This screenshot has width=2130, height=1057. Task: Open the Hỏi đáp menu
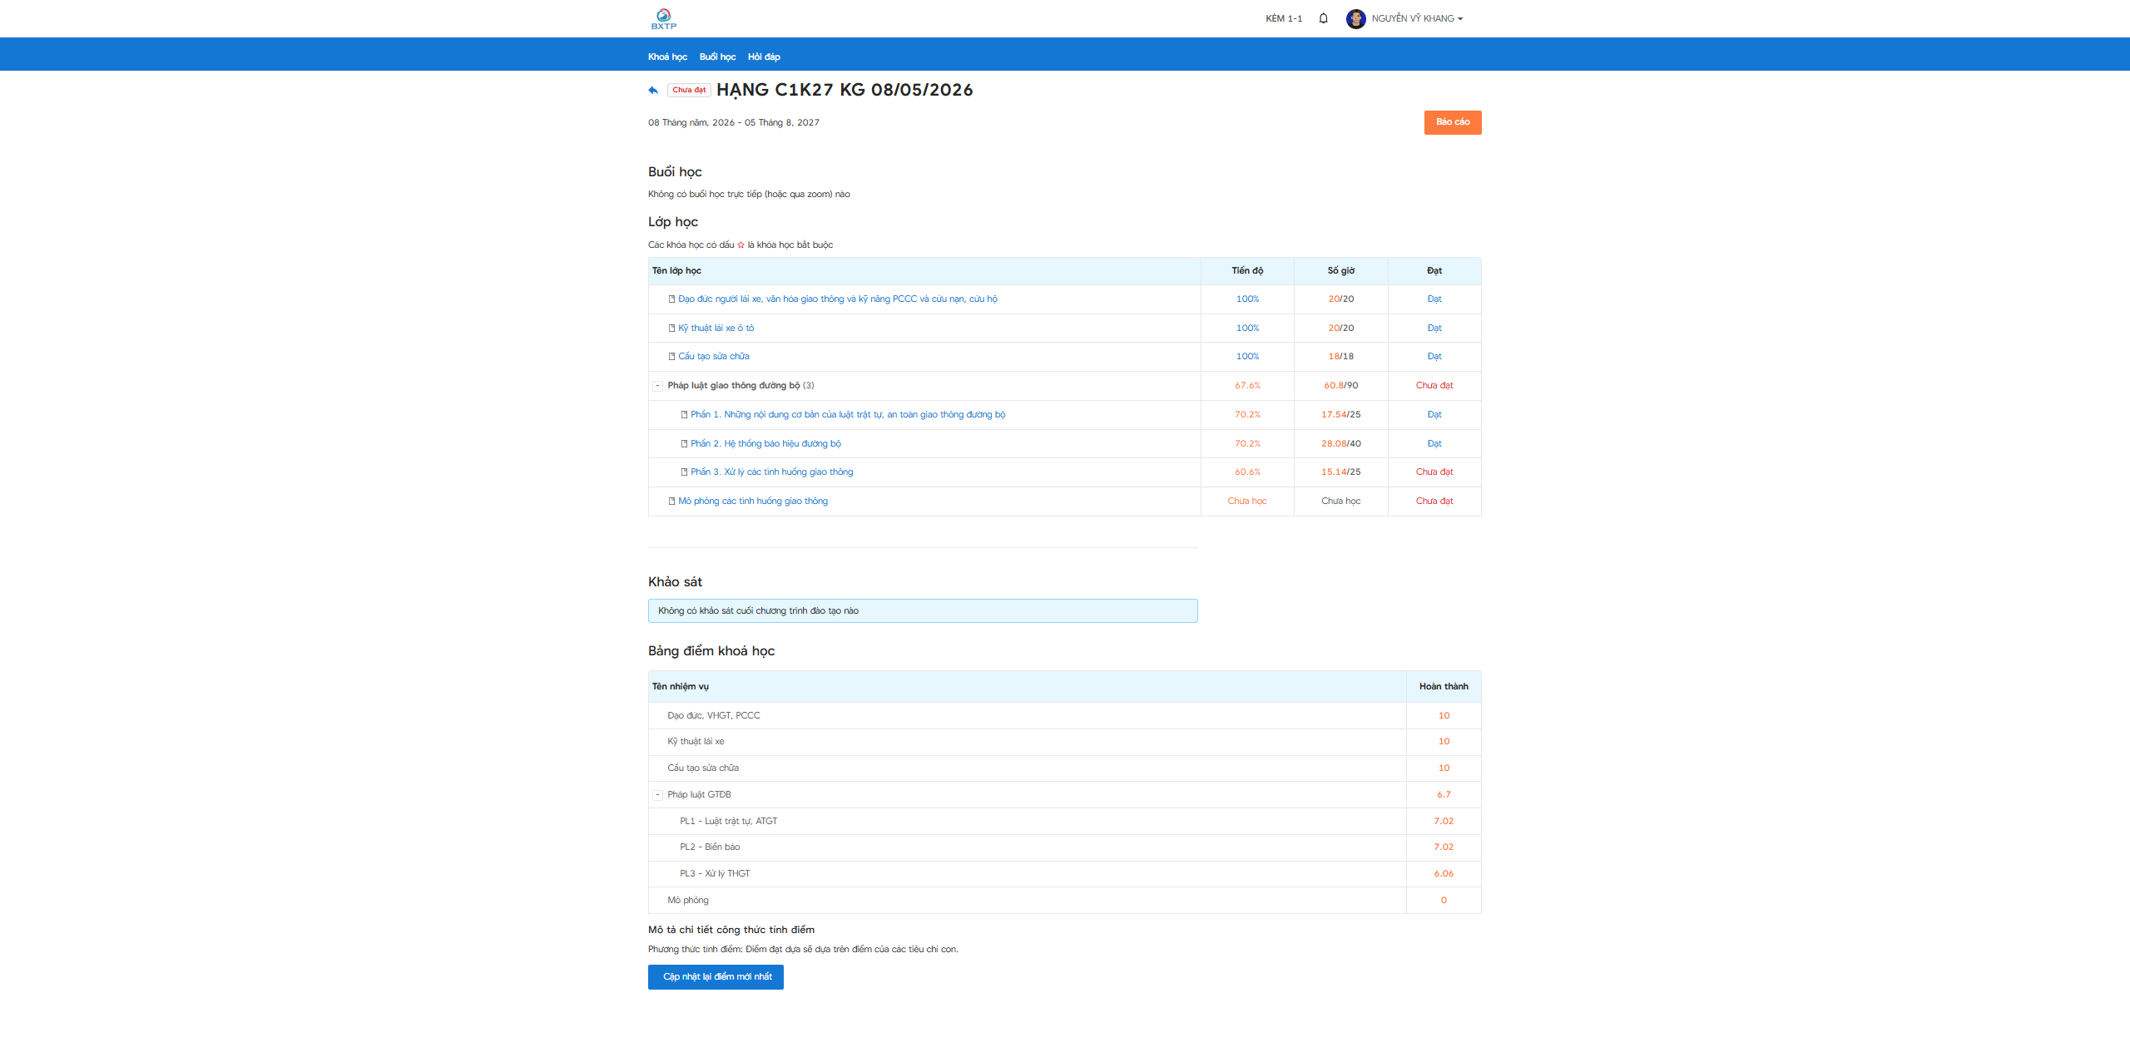pyautogui.click(x=764, y=57)
